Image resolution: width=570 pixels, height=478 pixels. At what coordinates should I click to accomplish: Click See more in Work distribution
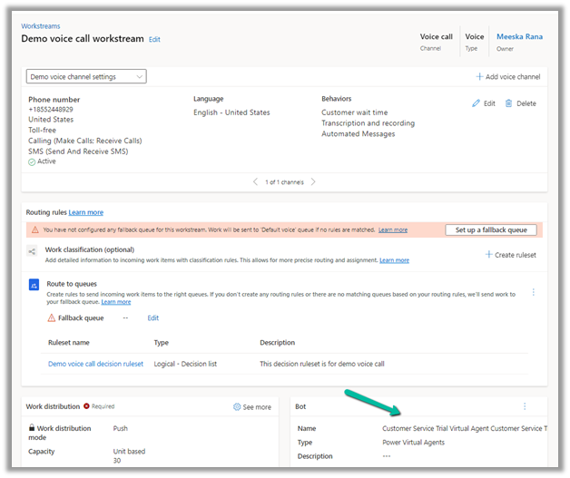pos(252,407)
